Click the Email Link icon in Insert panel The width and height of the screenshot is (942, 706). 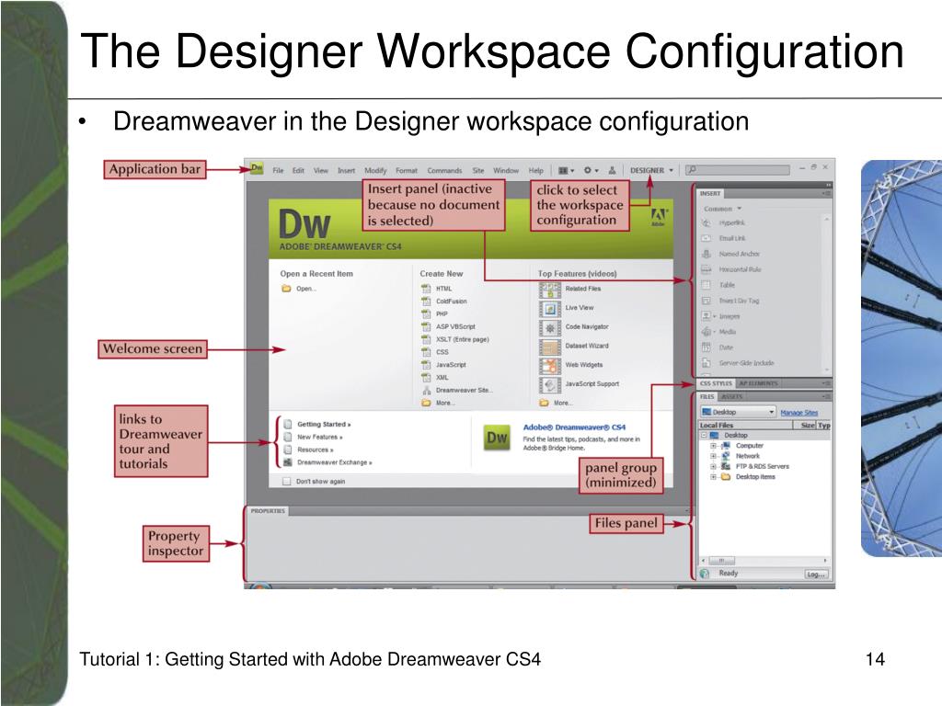706,238
